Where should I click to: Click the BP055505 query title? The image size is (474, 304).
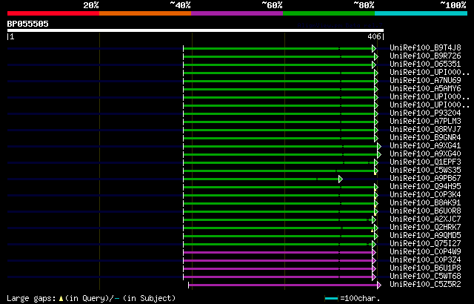pos(28,24)
